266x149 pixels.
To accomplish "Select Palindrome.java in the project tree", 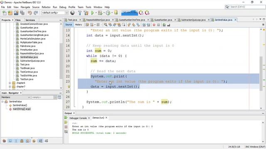I will tap(28, 46).
